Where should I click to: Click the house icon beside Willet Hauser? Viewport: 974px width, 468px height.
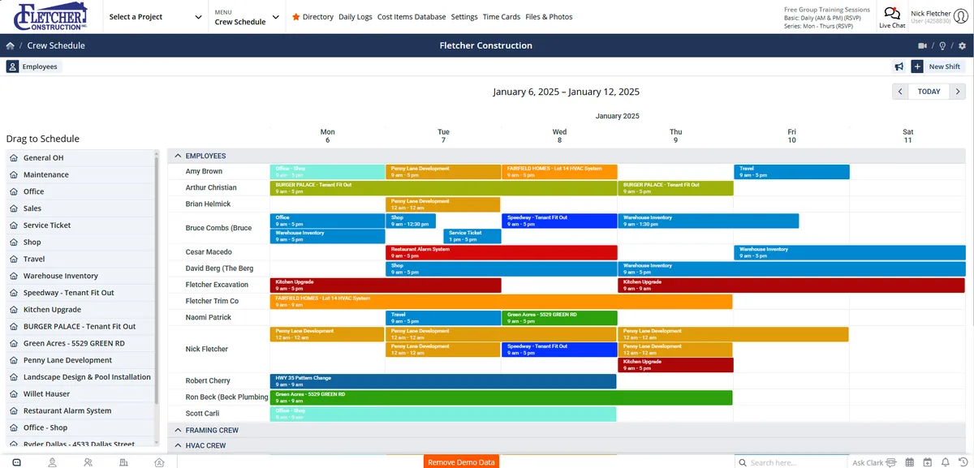(14, 394)
